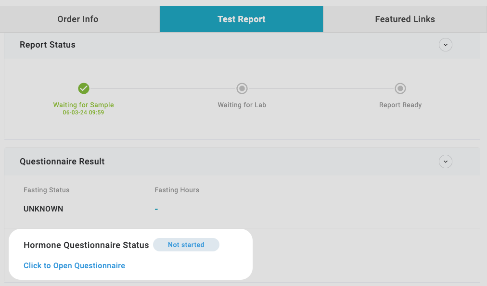Click the dash value under Fasting Hours

156,209
